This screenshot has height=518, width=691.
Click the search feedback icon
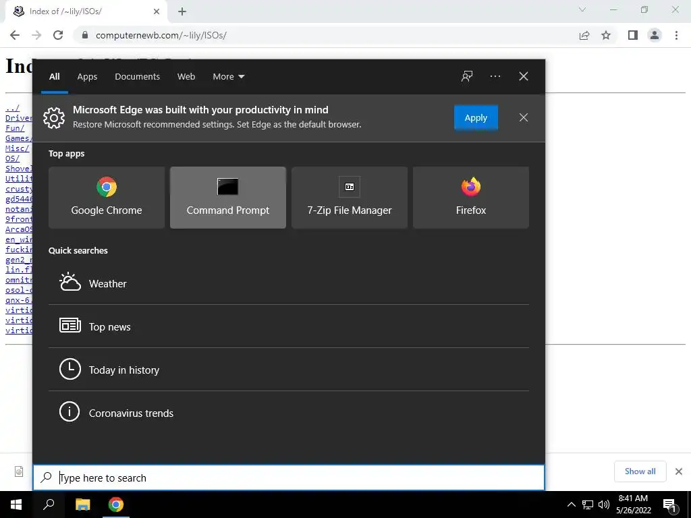click(467, 77)
